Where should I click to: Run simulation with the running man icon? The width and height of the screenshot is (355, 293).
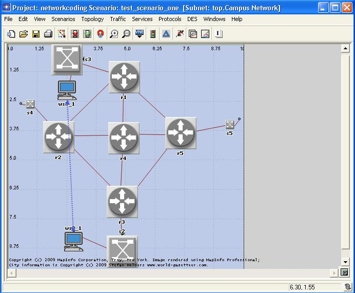180,34
